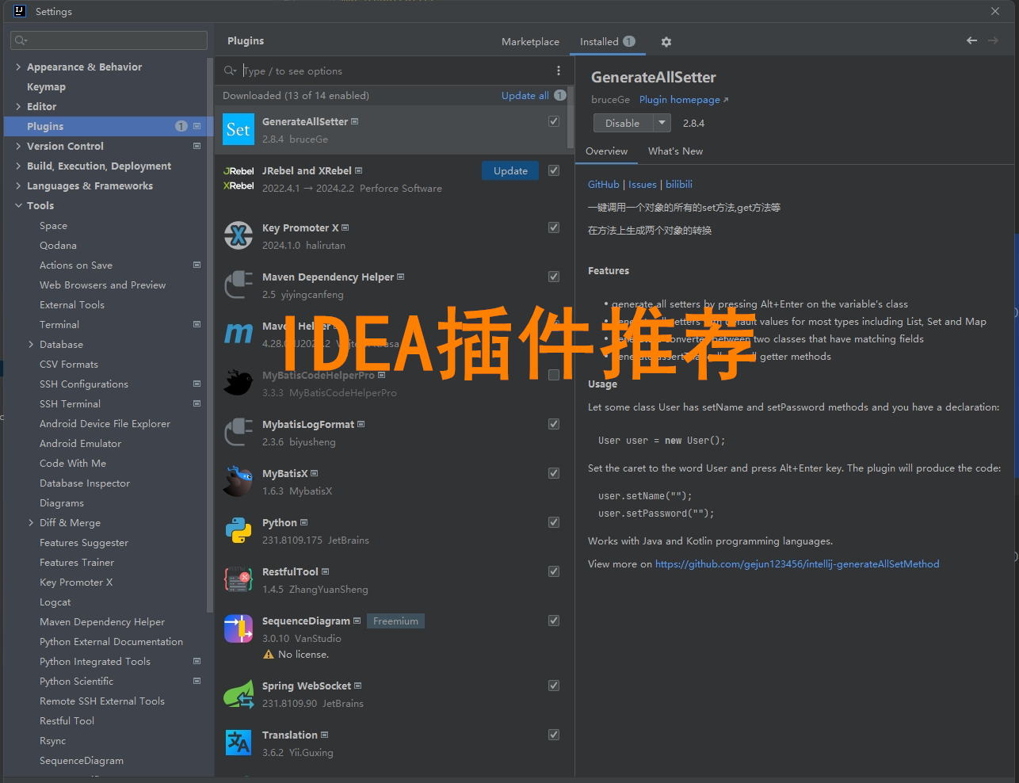Open the Disable button dropdown arrow
Viewport: 1019px width, 783px height.
pos(662,123)
